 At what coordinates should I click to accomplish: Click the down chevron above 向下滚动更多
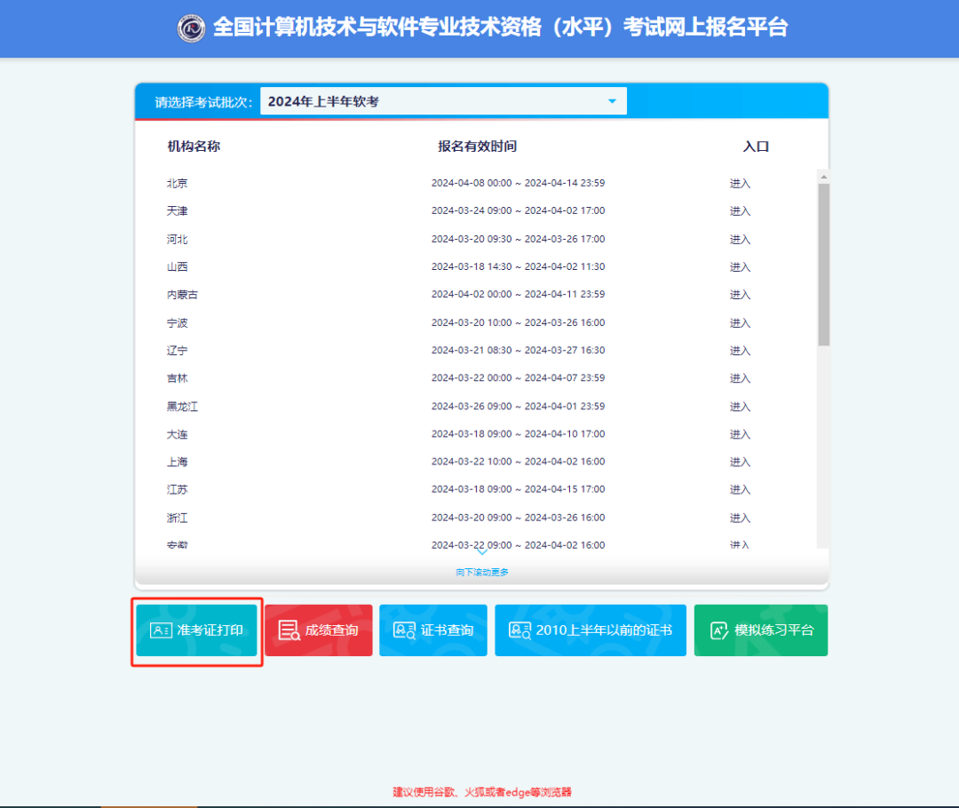point(482,552)
